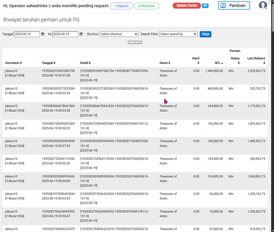
Task: Select Last Balance 1,424,902.75
Action: [256, 177]
